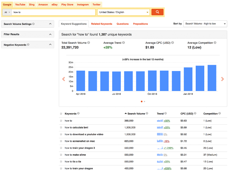Click trend sparkline for 'how to download a youtube video'
The image size is (229, 172).
(160, 134)
